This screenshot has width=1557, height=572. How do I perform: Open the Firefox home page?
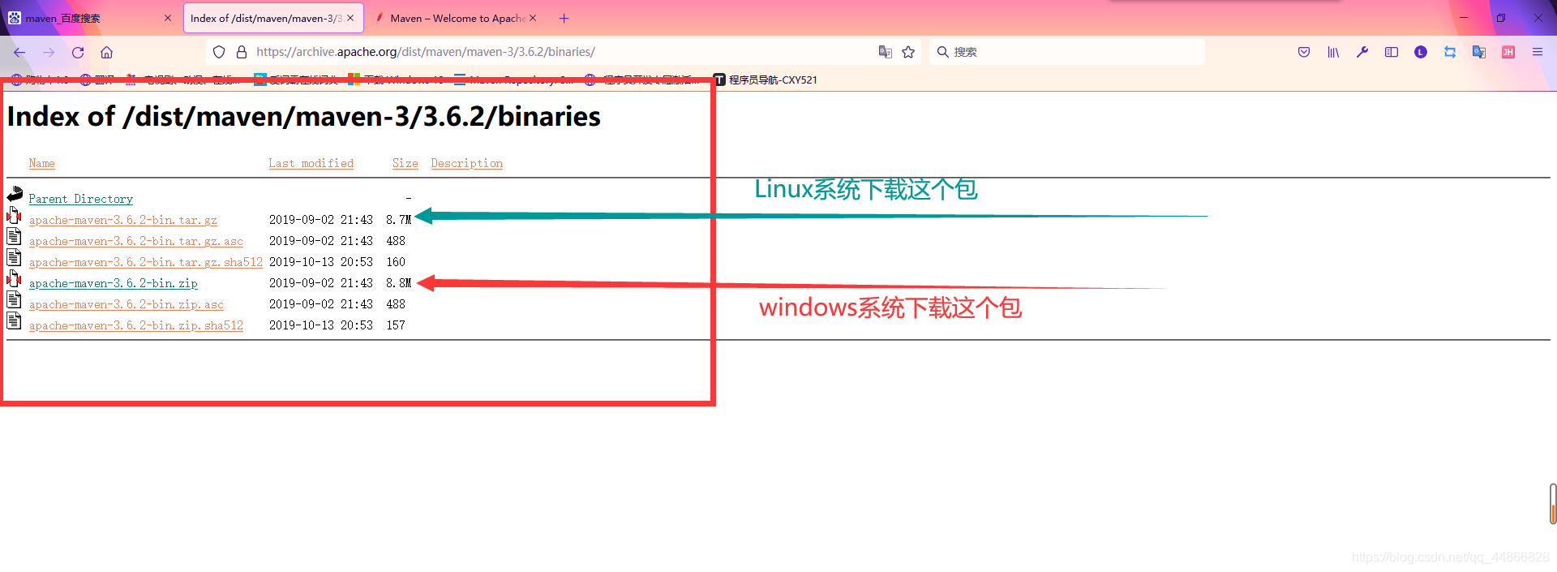coord(106,52)
